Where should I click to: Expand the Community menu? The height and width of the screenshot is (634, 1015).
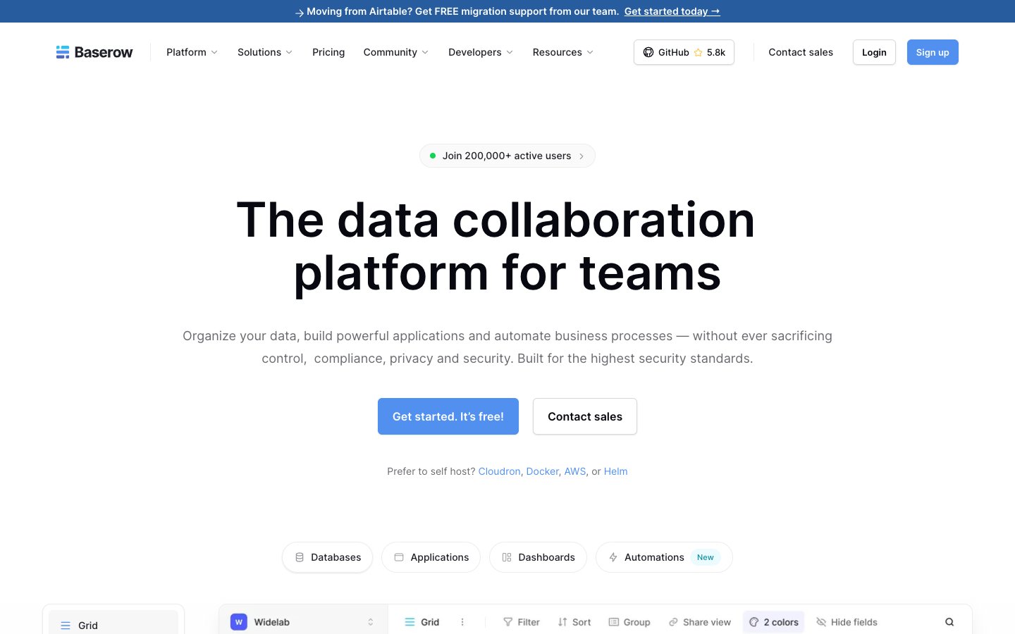pos(396,52)
